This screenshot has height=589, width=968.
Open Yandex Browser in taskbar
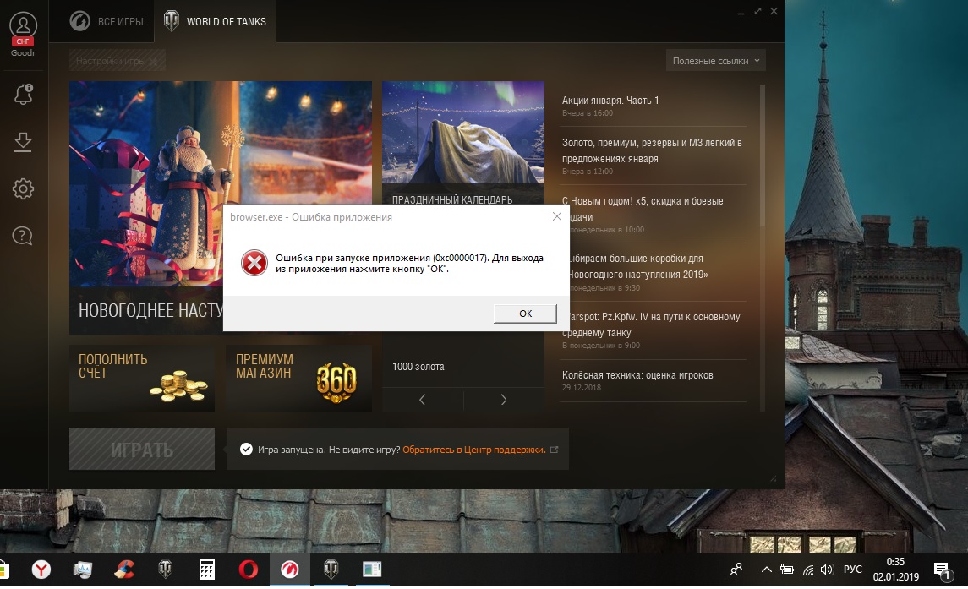click(41, 570)
